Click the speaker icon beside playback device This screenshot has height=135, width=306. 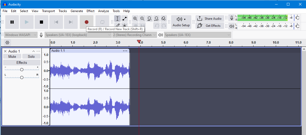(161, 35)
